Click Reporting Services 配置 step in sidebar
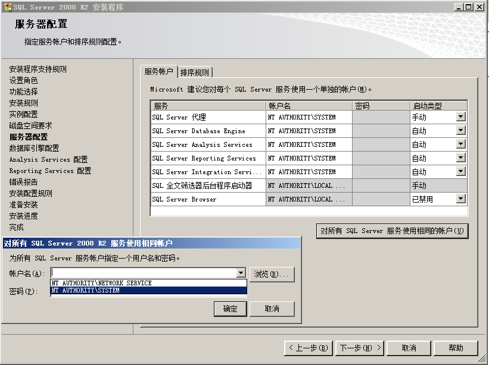 point(50,171)
